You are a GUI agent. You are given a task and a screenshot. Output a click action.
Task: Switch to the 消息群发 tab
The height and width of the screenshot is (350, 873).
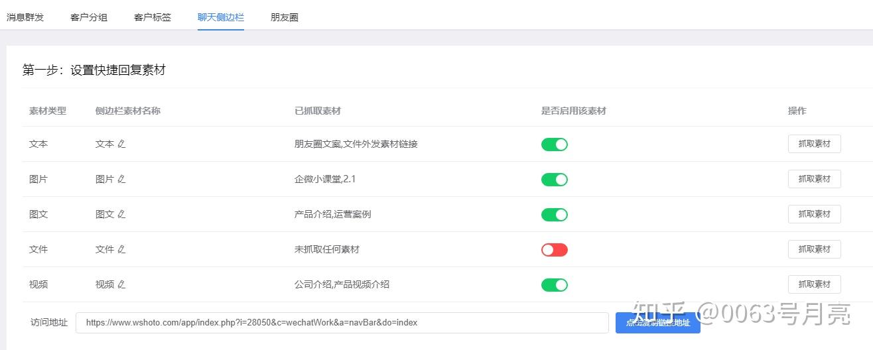[x=25, y=17]
